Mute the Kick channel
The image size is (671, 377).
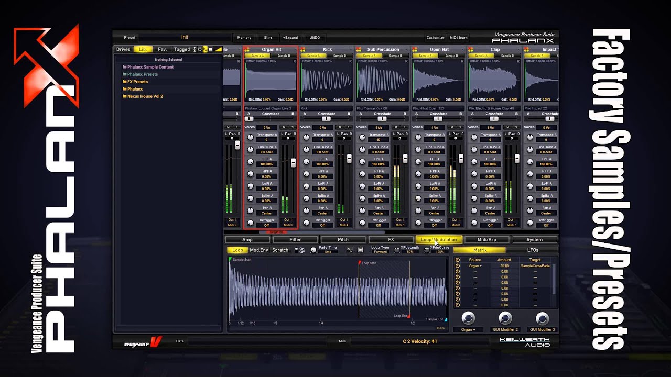[x=340, y=127]
